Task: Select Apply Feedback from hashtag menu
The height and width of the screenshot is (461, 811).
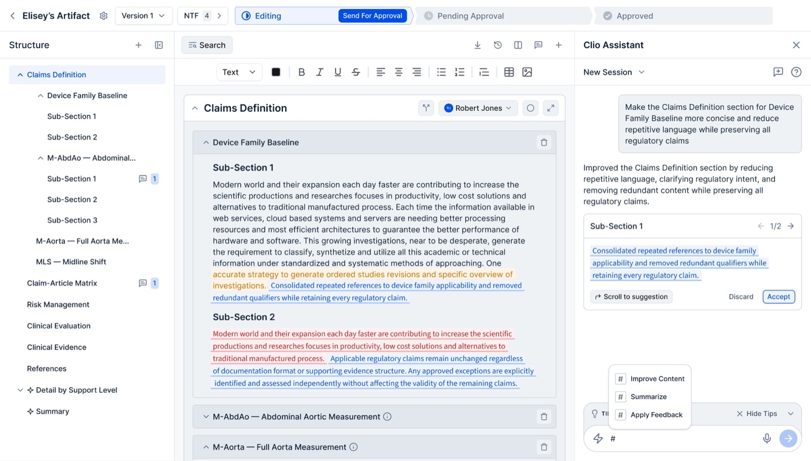Action: pyautogui.click(x=650, y=415)
